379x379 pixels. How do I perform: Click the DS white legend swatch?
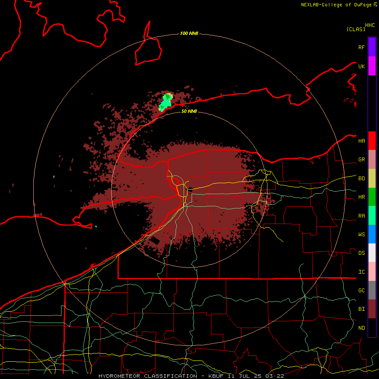click(372, 253)
